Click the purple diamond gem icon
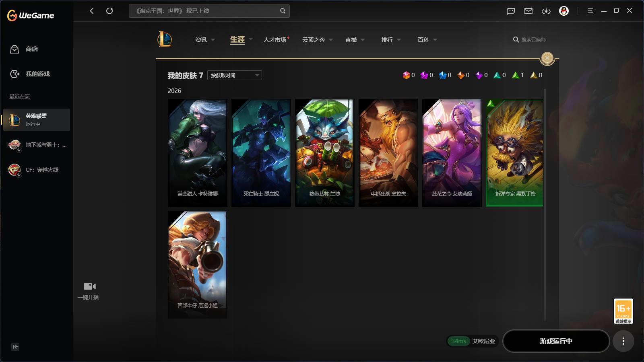Image resolution: width=644 pixels, height=362 pixels. tap(479, 75)
